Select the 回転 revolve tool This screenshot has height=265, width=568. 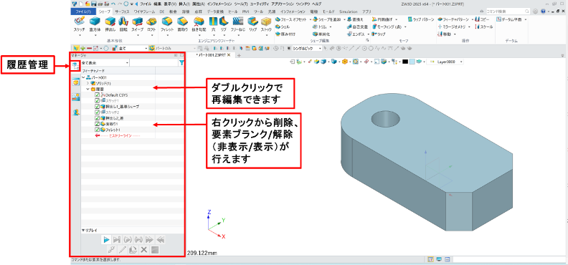(123, 24)
